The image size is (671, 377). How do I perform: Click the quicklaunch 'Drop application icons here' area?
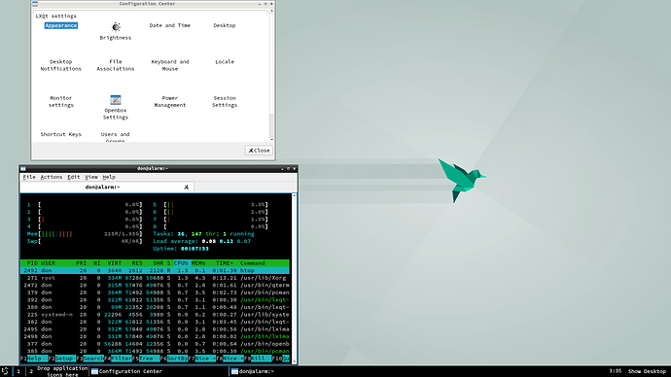point(62,371)
